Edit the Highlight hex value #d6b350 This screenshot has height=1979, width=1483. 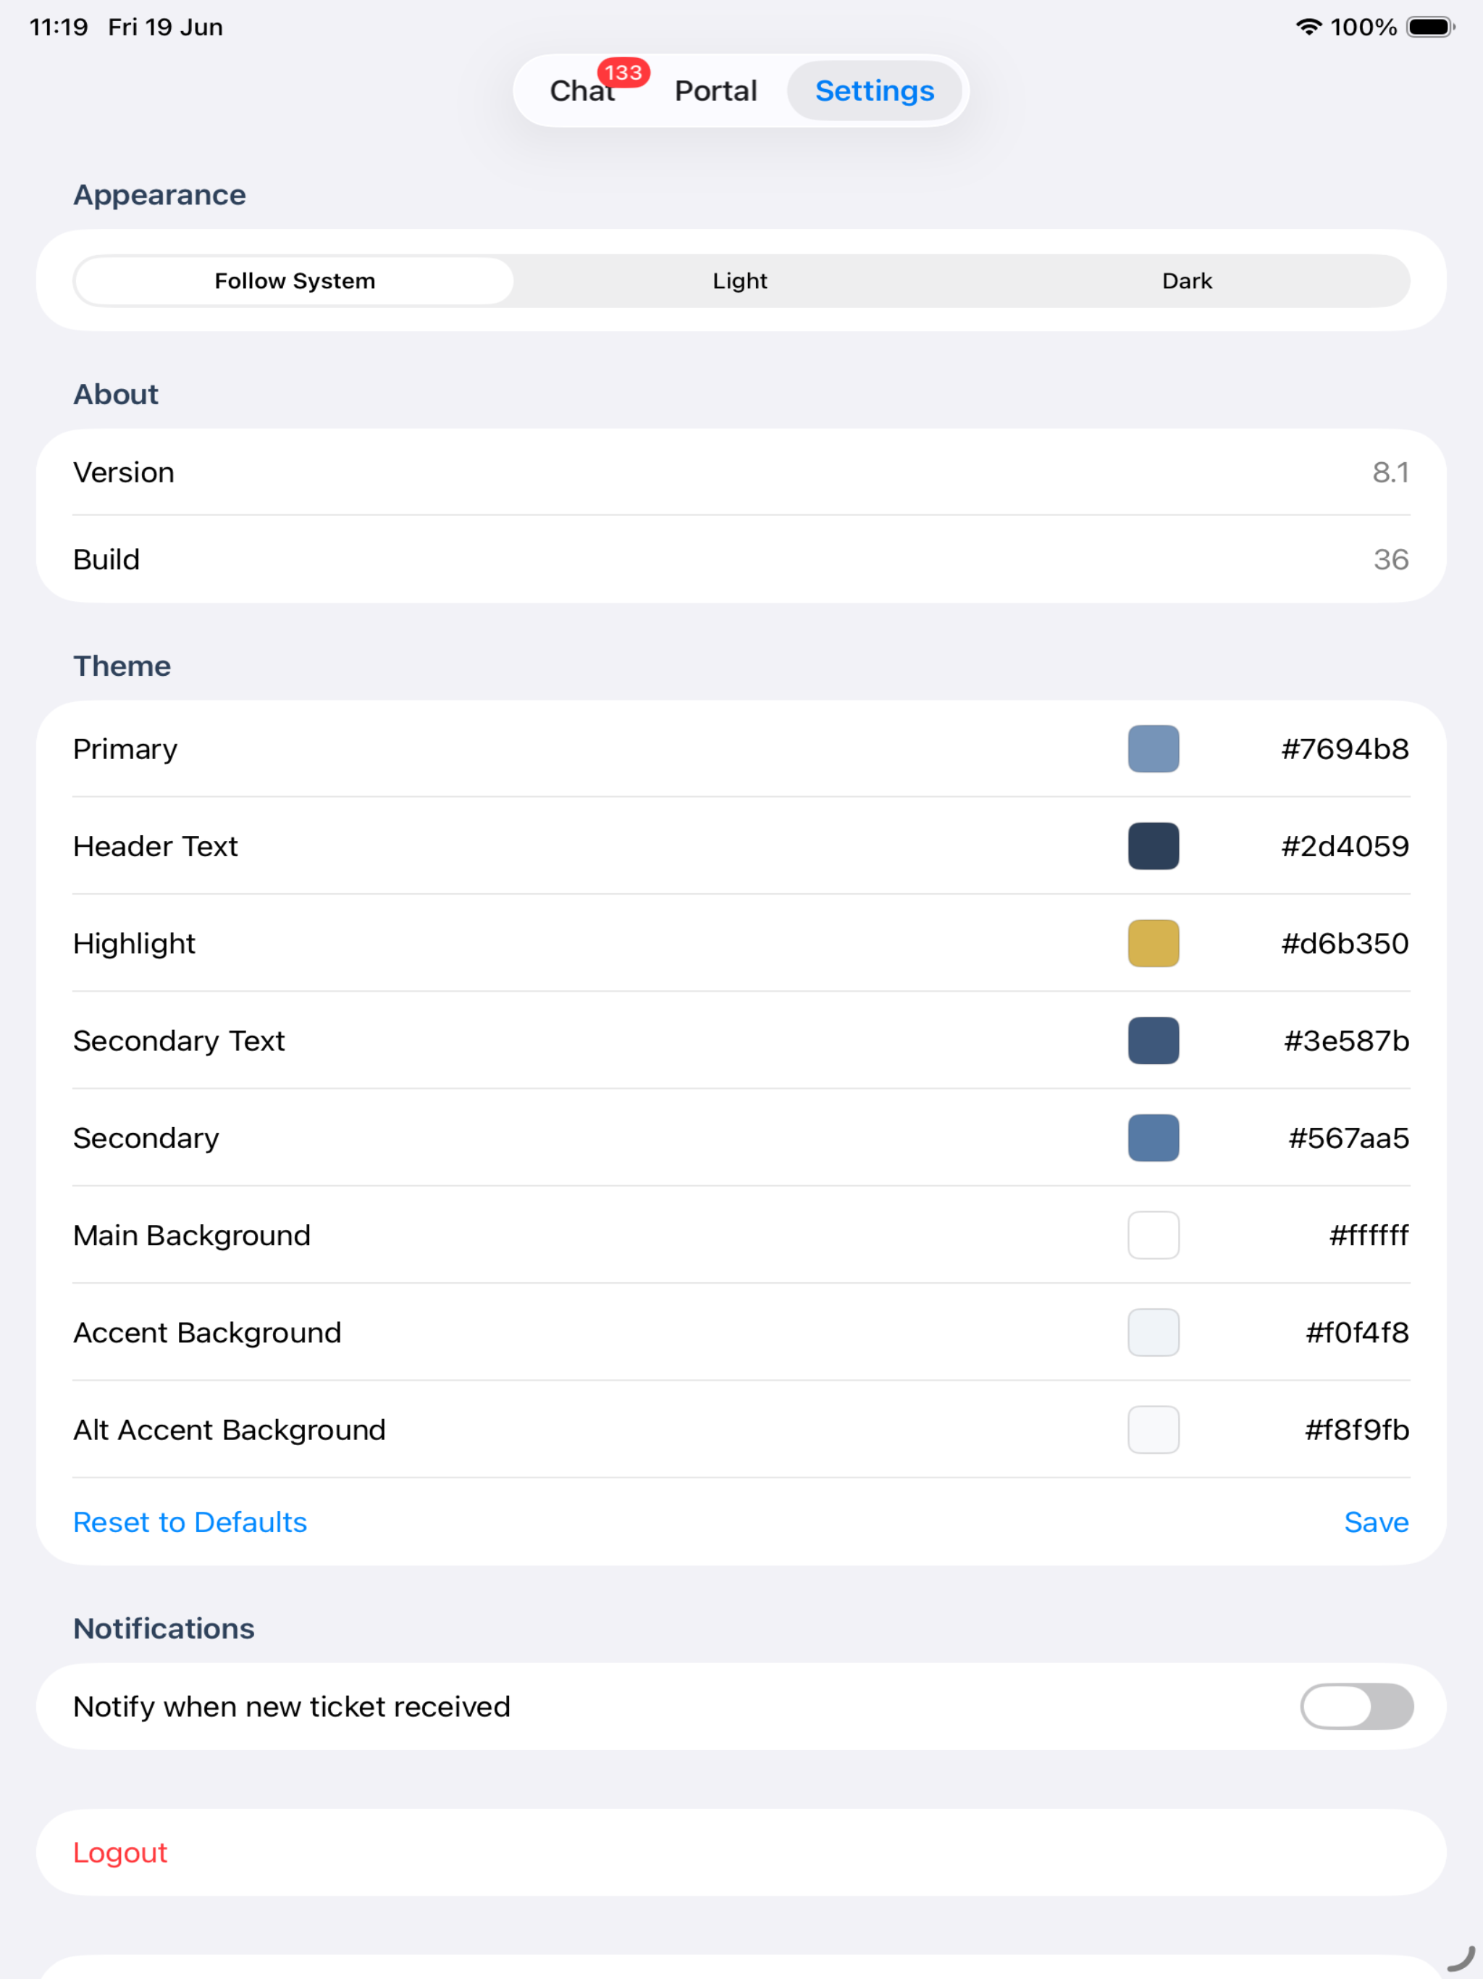pyautogui.click(x=1345, y=943)
